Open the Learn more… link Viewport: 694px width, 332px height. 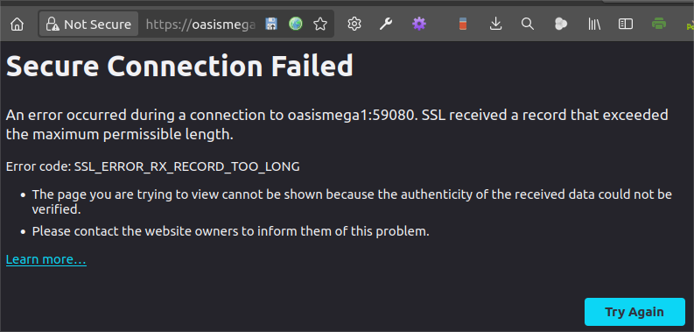(x=46, y=259)
